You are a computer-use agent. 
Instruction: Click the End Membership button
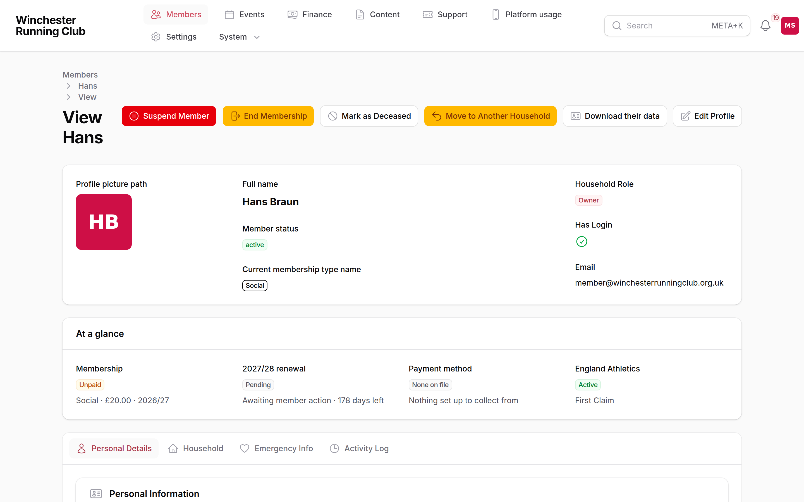pos(268,116)
